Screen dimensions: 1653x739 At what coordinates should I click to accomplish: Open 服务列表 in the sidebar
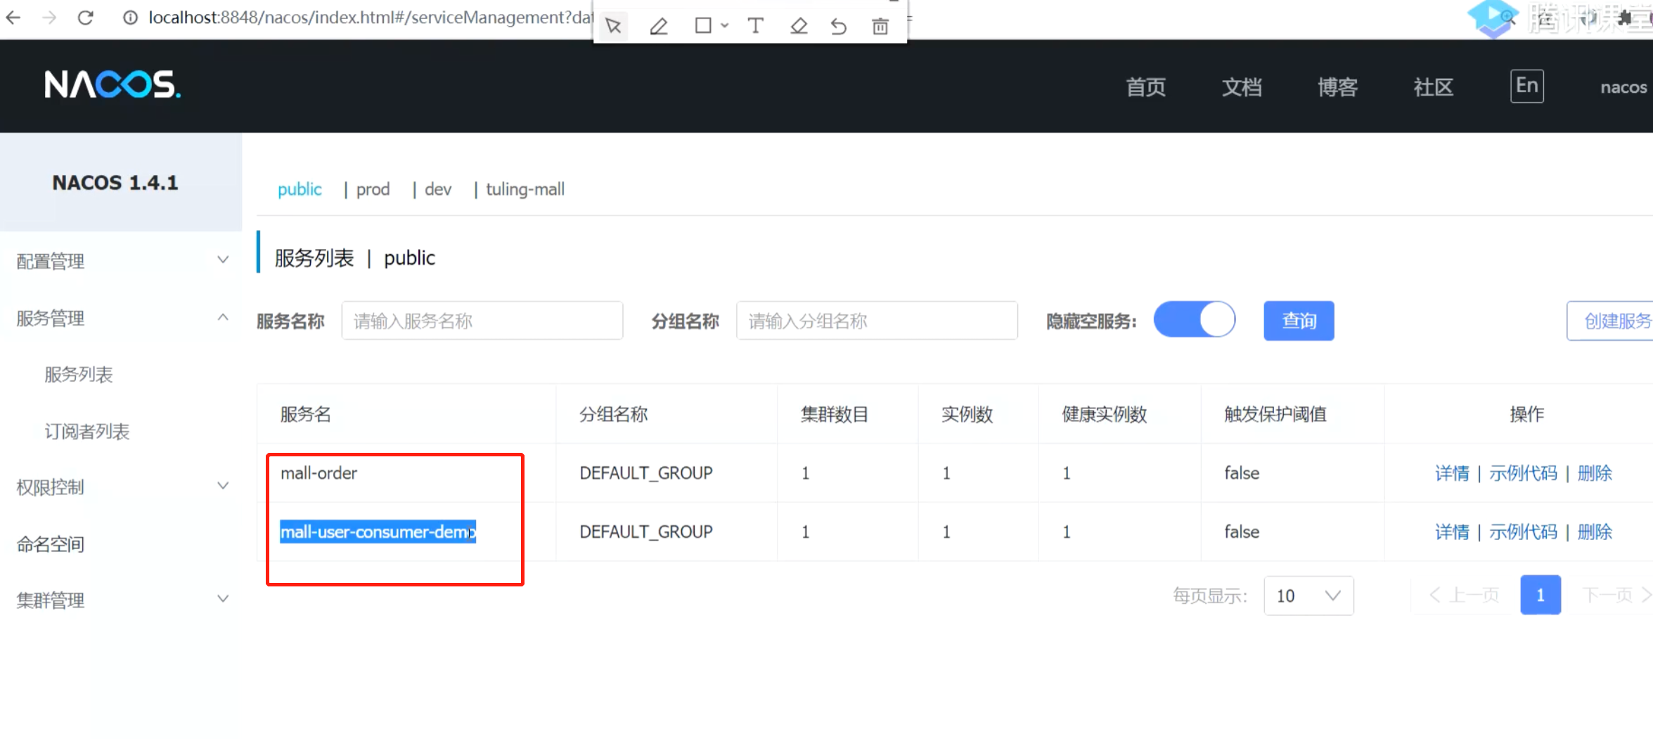click(x=79, y=374)
